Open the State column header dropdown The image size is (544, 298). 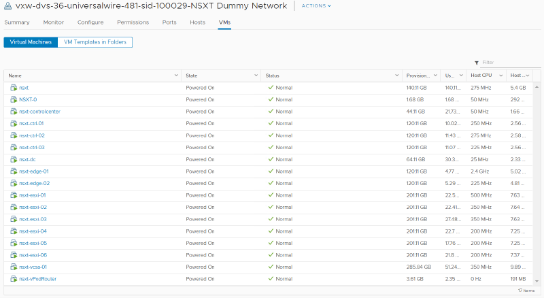coord(256,76)
